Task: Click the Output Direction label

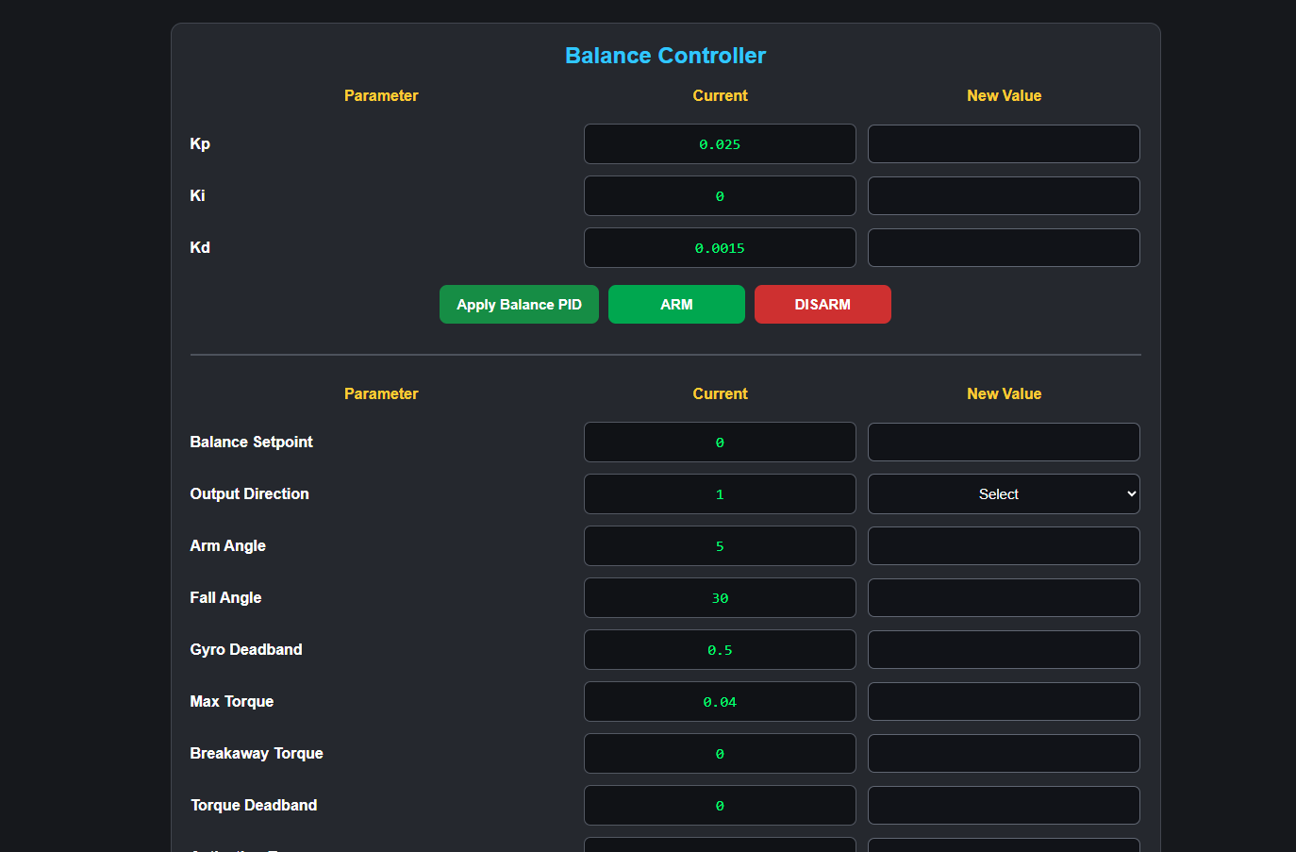Action: 249,494
